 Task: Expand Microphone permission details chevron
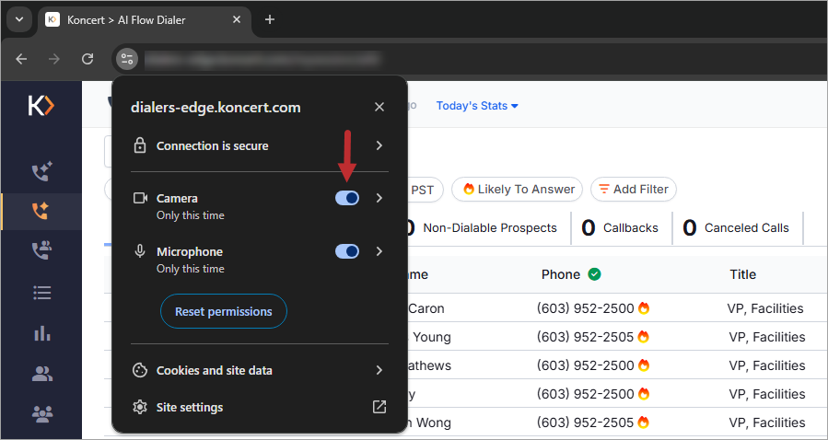pos(379,251)
